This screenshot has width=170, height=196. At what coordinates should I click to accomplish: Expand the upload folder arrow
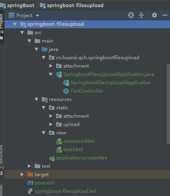[x=51, y=124]
